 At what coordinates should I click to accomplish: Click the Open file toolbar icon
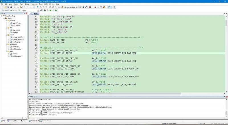[x=5, y=7]
